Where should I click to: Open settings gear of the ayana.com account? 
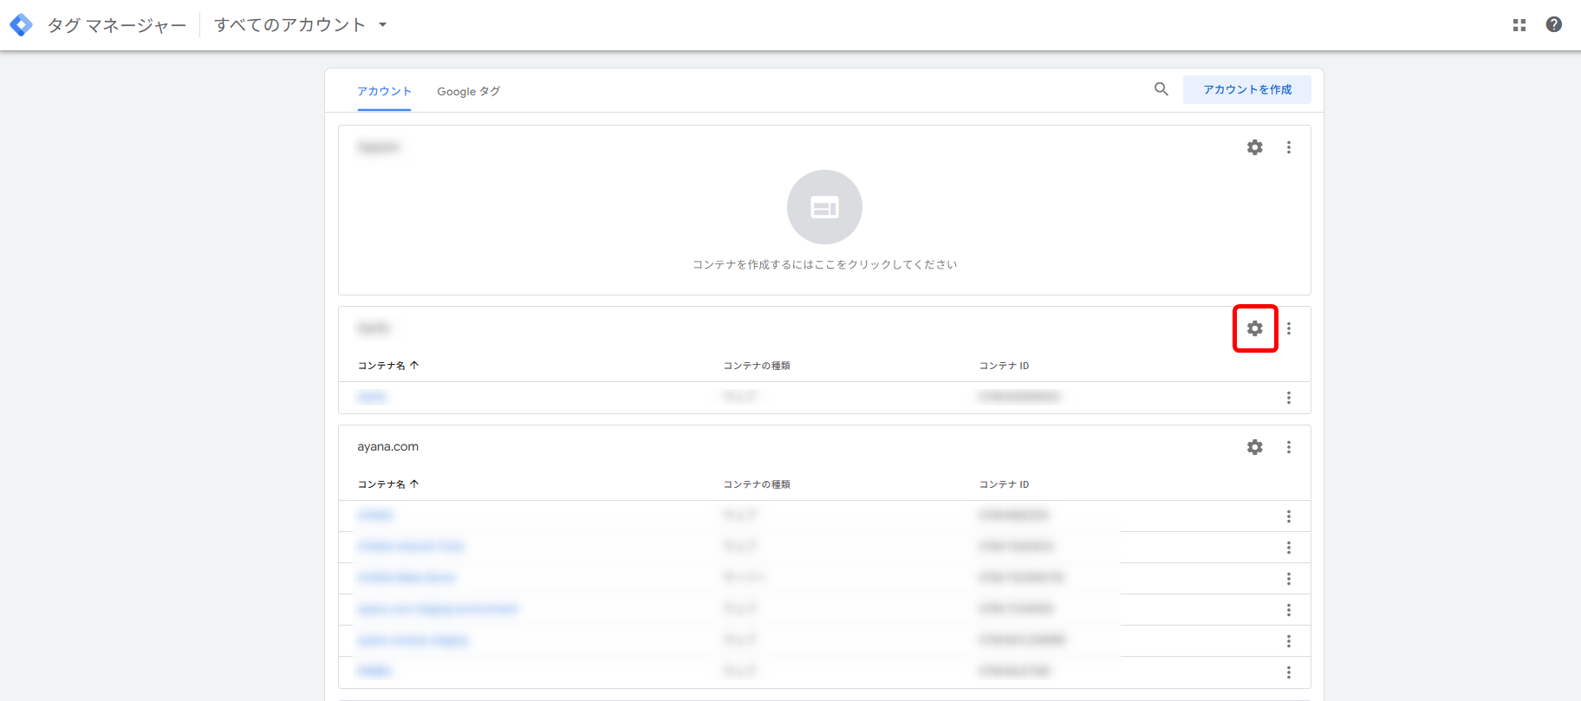[x=1255, y=447]
